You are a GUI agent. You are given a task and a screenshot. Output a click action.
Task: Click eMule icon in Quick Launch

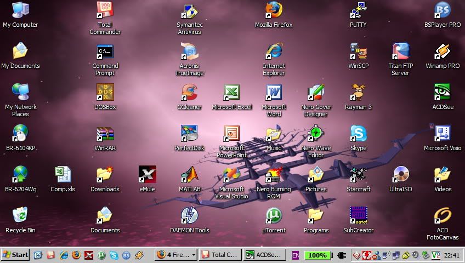click(x=89, y=255)
